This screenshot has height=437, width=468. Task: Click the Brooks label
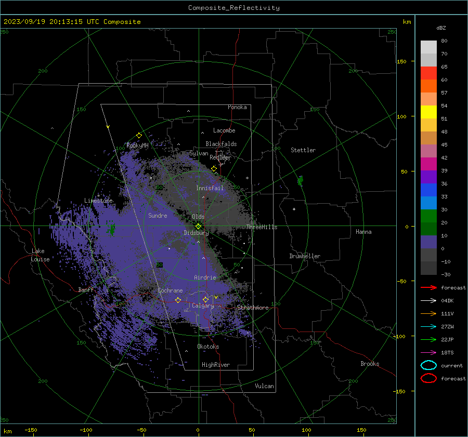[370, 364]
